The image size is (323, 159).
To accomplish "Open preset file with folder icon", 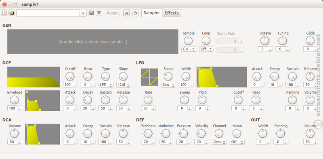I will pos(12,13).
